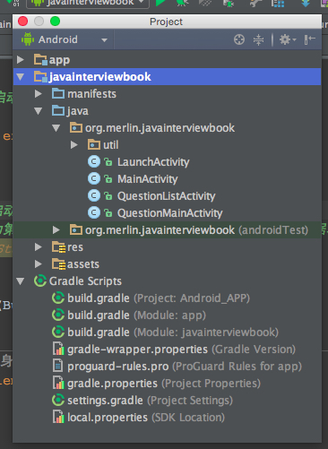Click the local.properties file icon
328x449 pixels.
[58, 418]
